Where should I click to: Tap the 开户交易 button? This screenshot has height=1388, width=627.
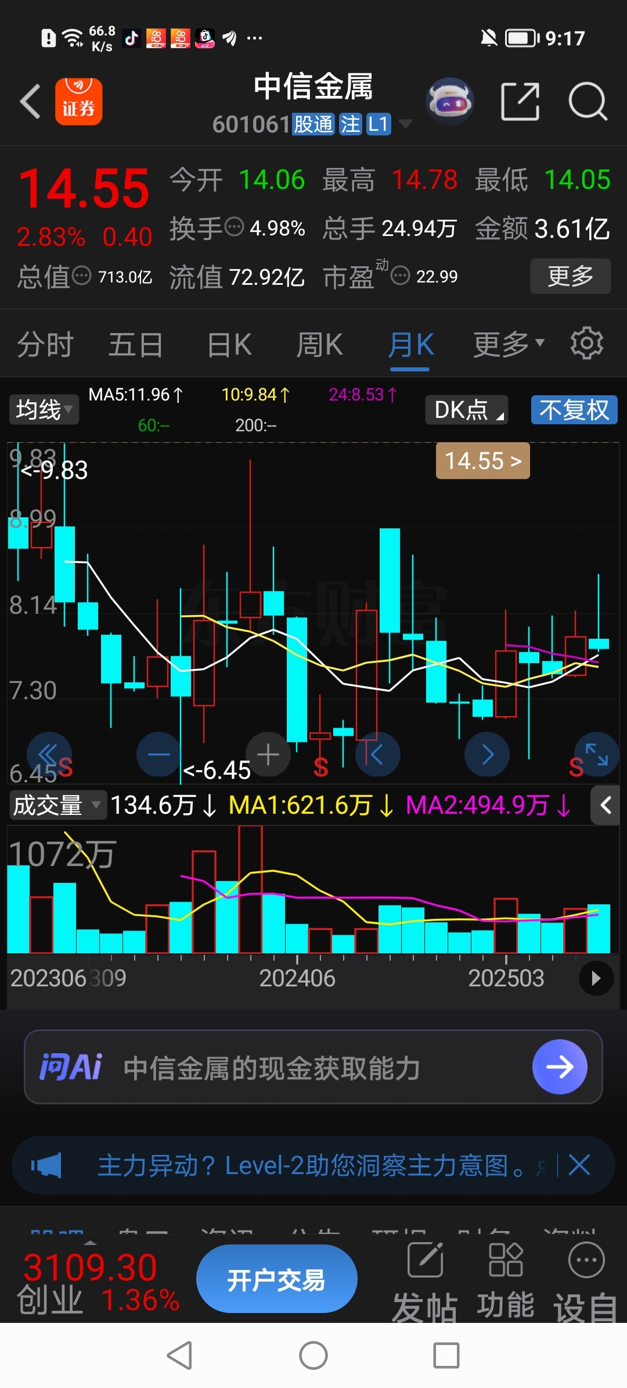276,1279
